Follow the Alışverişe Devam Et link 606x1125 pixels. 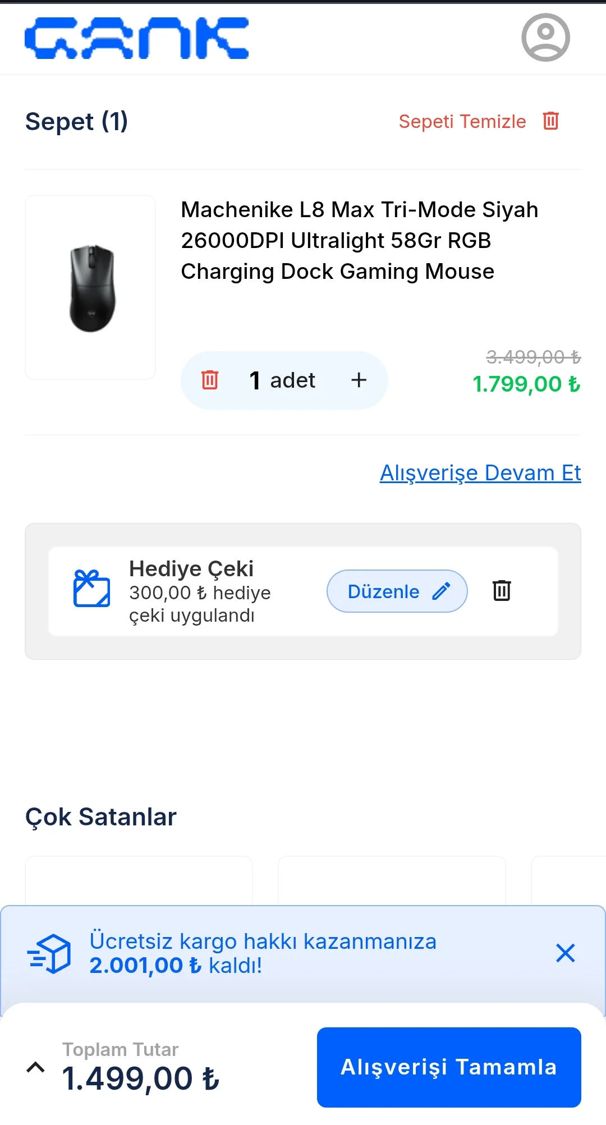point(480,472)
